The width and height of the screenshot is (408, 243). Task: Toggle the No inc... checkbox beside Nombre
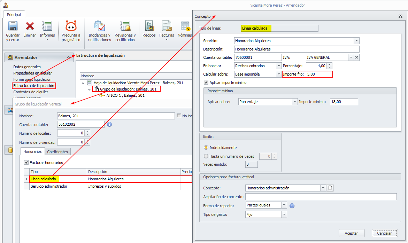[x=179, y=116]
